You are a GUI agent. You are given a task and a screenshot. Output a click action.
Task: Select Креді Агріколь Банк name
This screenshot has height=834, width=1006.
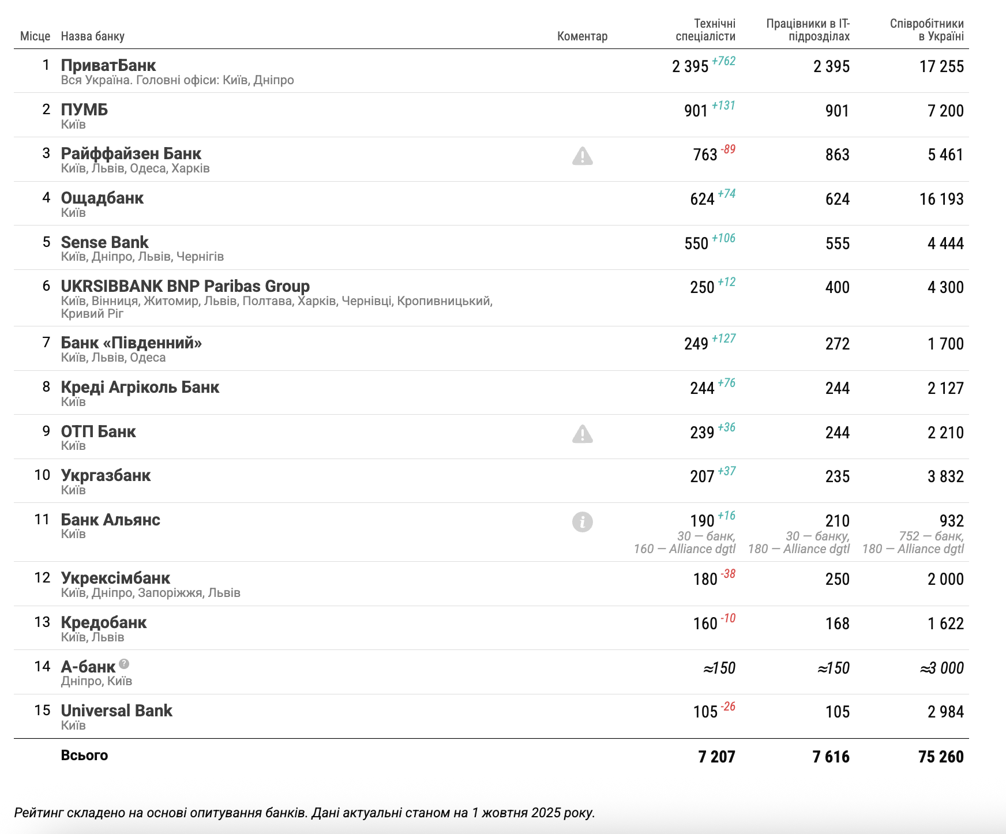140,387
